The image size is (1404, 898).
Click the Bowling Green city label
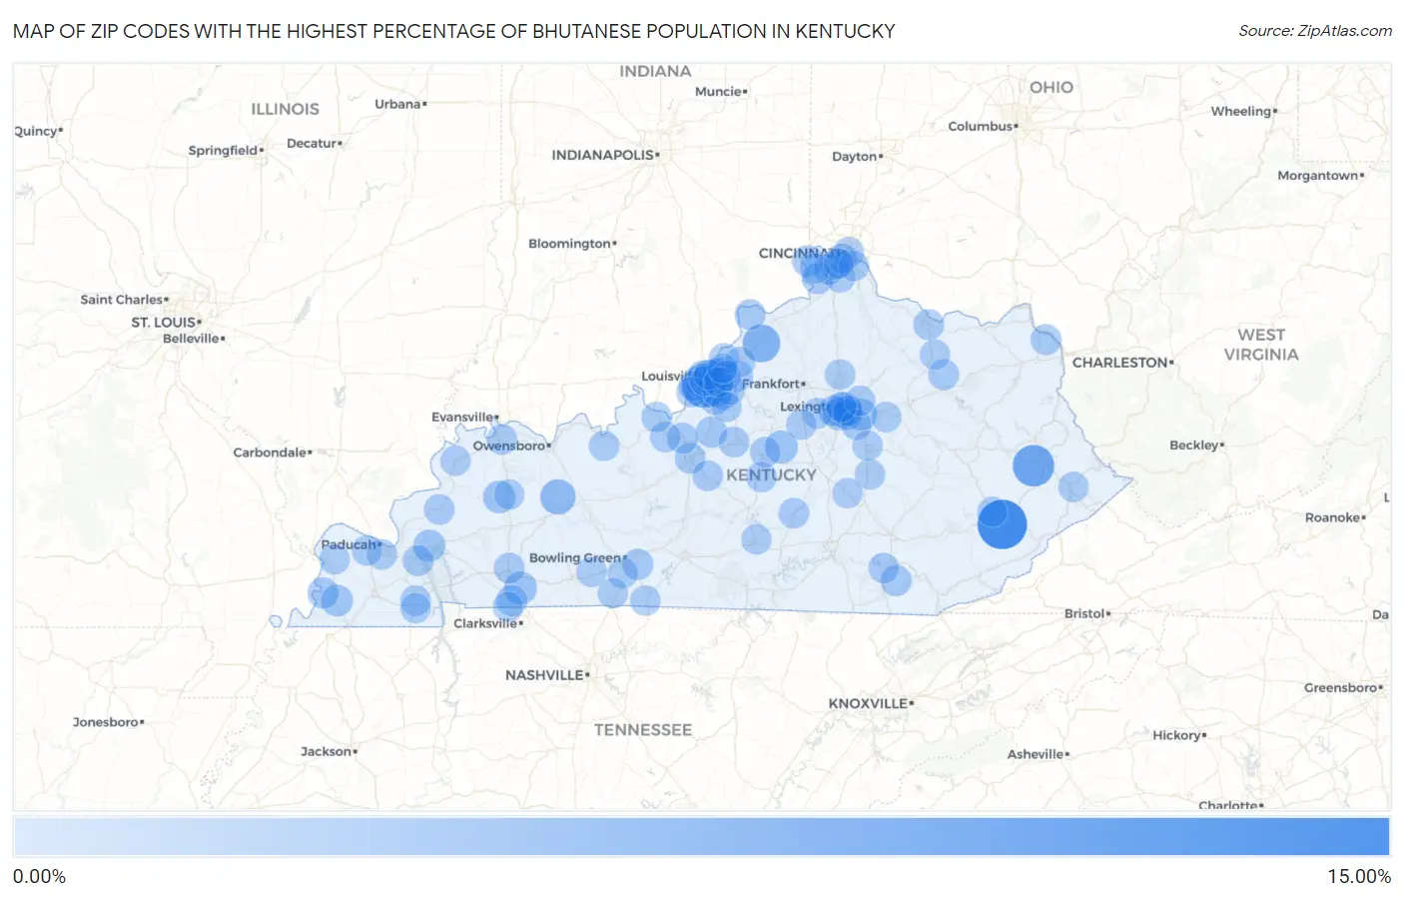point(575,558)
